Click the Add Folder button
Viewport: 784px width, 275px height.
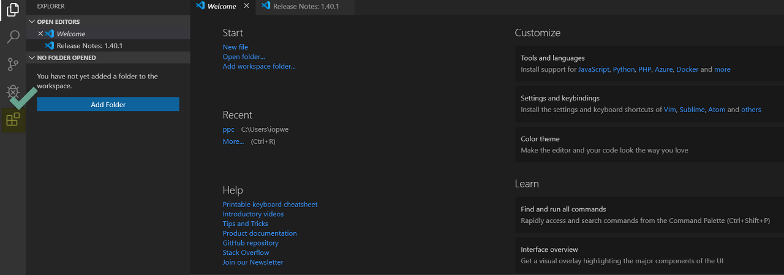(x=108, y=104)
